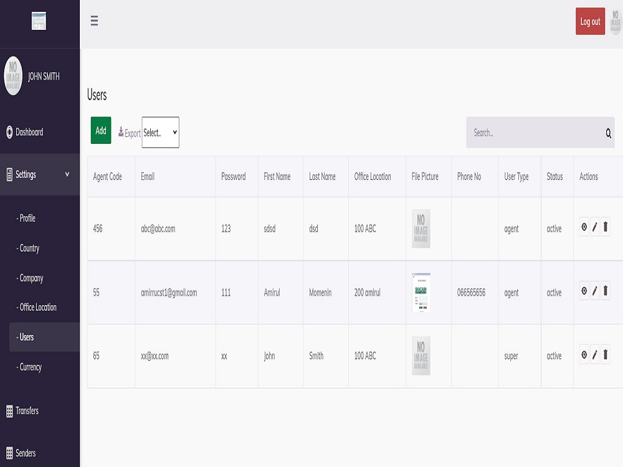View details for abc@abc.com user
Viewport: 623px width, 467px height.
584,227
